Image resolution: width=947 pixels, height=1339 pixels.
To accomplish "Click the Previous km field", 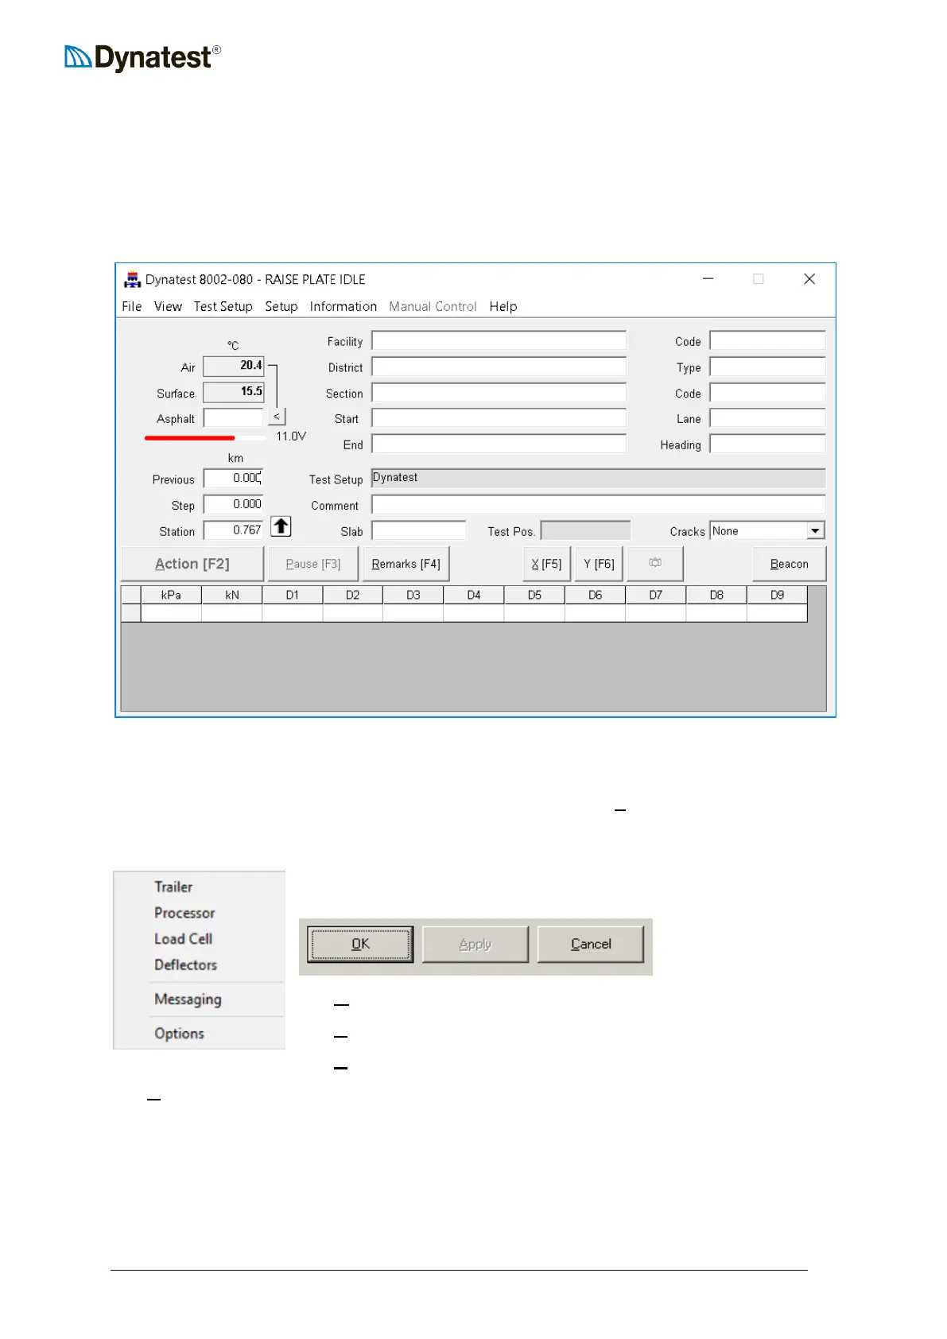I will pos(233,479).
